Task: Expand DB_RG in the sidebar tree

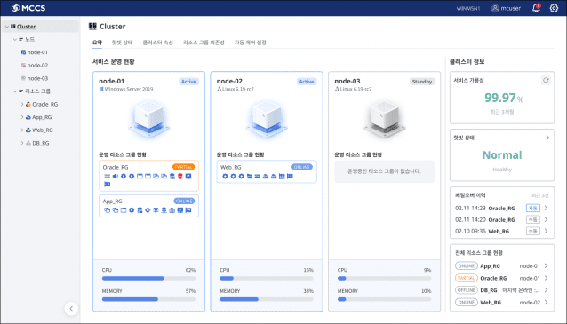Action: 22,143
